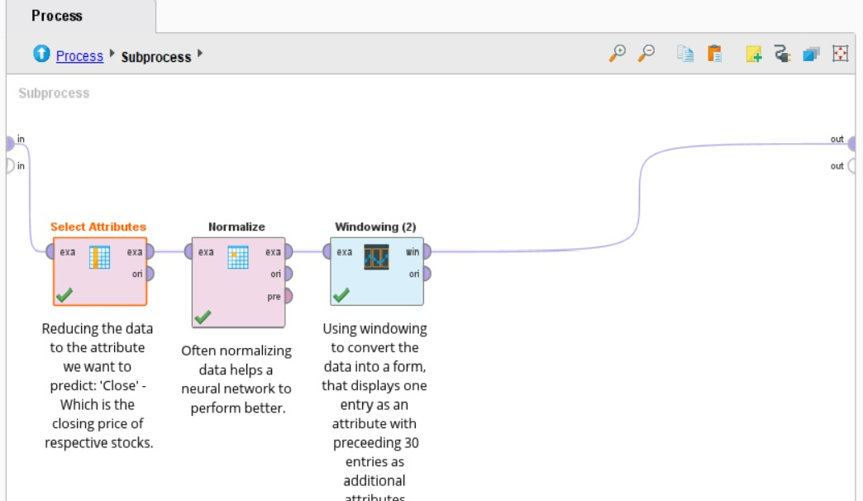
Task: Click the gray Subprocess canvas label
Action: 54,93
